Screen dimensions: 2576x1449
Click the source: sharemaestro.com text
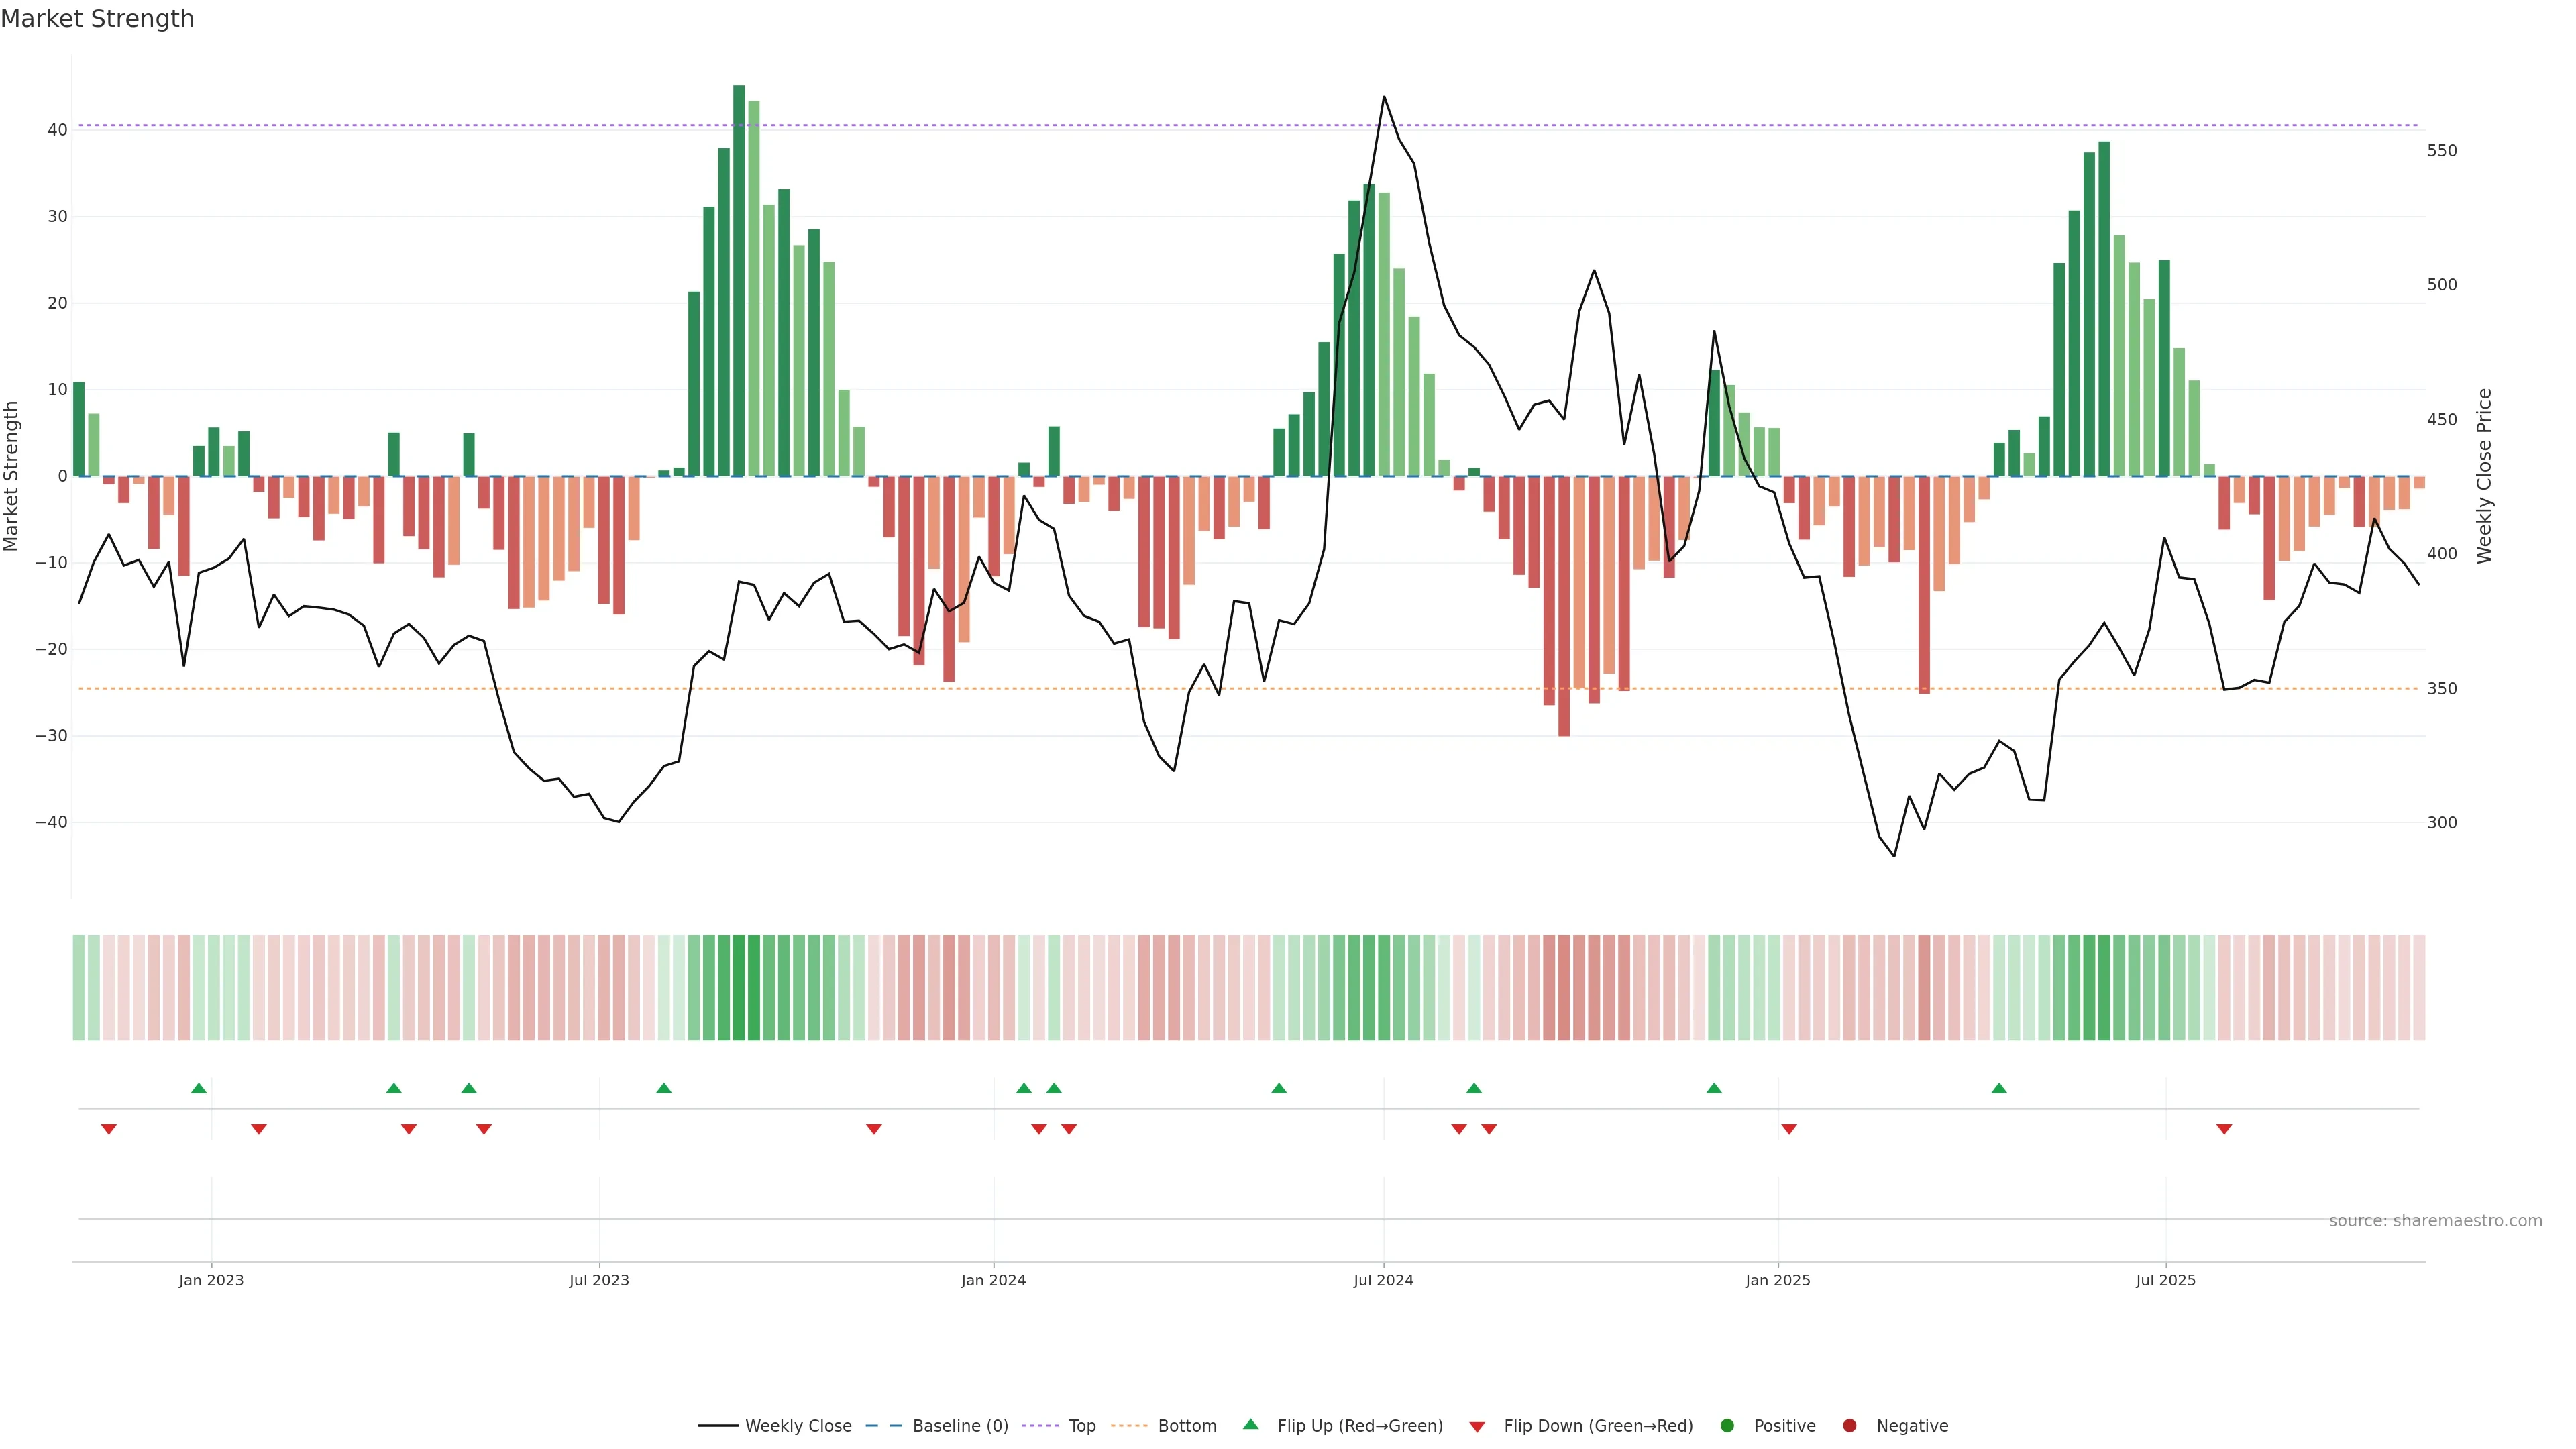(x=2435, y=1220)
